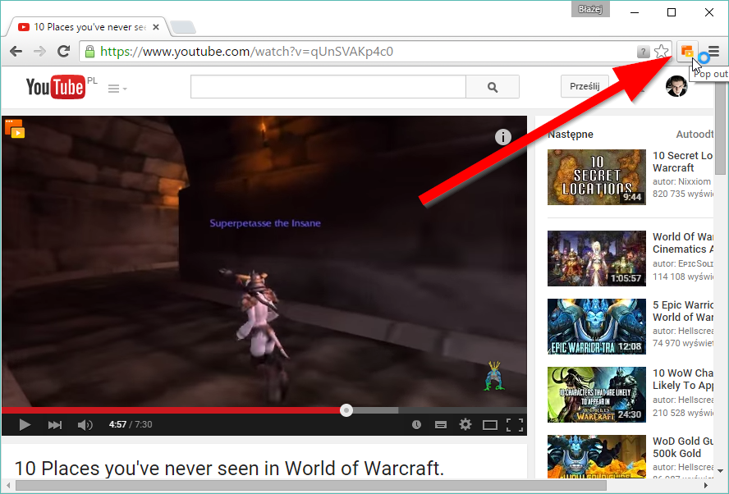729x494 pixels.
Task: Click the video progress bar scrubber
Action: coord(346,410)
